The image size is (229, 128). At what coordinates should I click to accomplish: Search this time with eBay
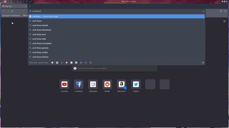coord(72,63)
